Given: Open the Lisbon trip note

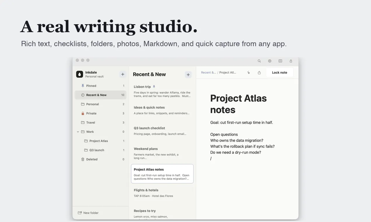Looking at the screenshot, I should (162, 91).
